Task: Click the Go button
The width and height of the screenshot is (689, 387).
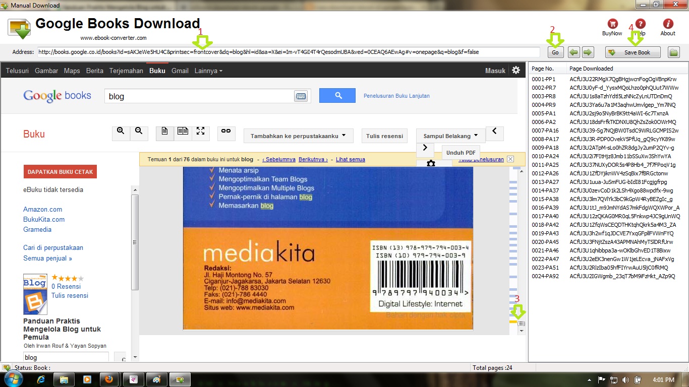Action: (555, 52)
